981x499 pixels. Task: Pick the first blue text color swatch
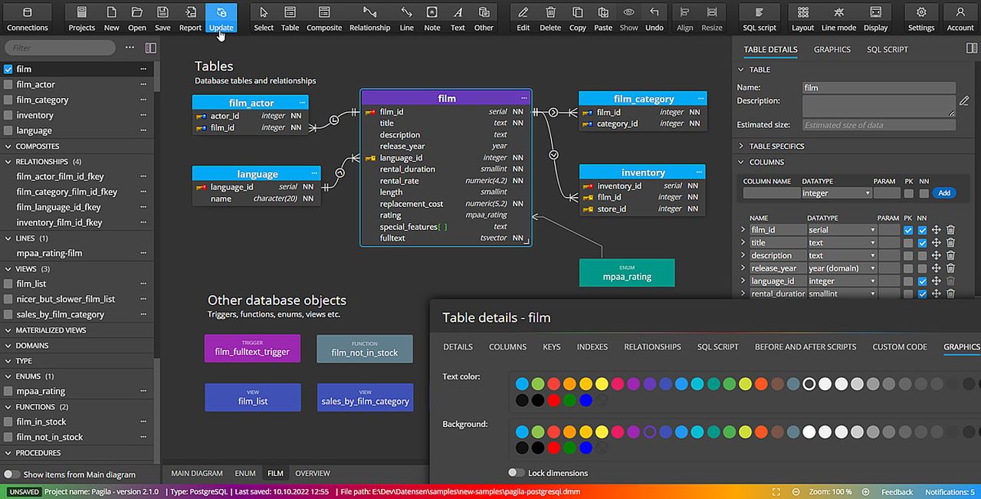[522, 384]
